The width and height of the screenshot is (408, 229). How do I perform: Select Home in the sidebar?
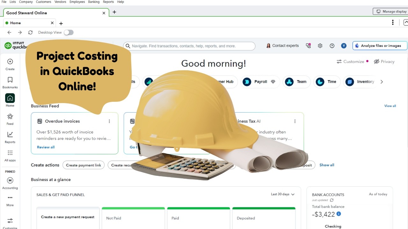(x=10, y=101)
